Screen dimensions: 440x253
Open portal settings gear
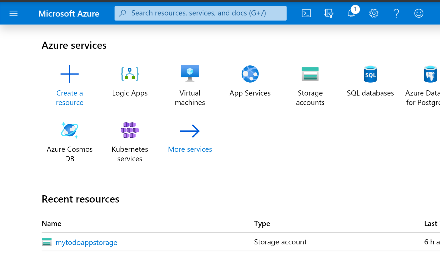point(373,13)
